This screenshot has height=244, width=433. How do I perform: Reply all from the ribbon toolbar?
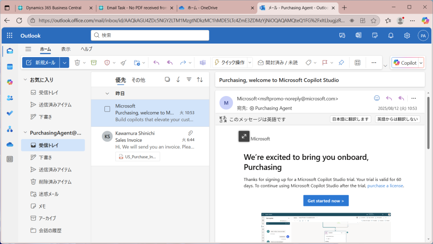point(170,63)
